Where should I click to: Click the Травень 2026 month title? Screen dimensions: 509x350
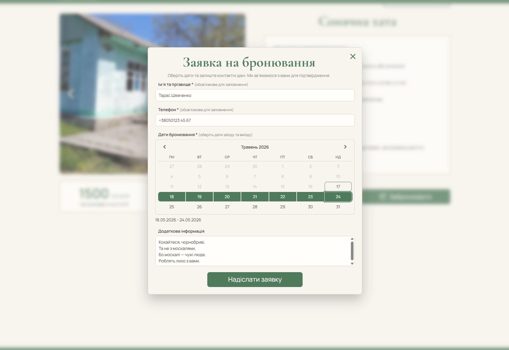pyautogui.click(x=255, y=147)
